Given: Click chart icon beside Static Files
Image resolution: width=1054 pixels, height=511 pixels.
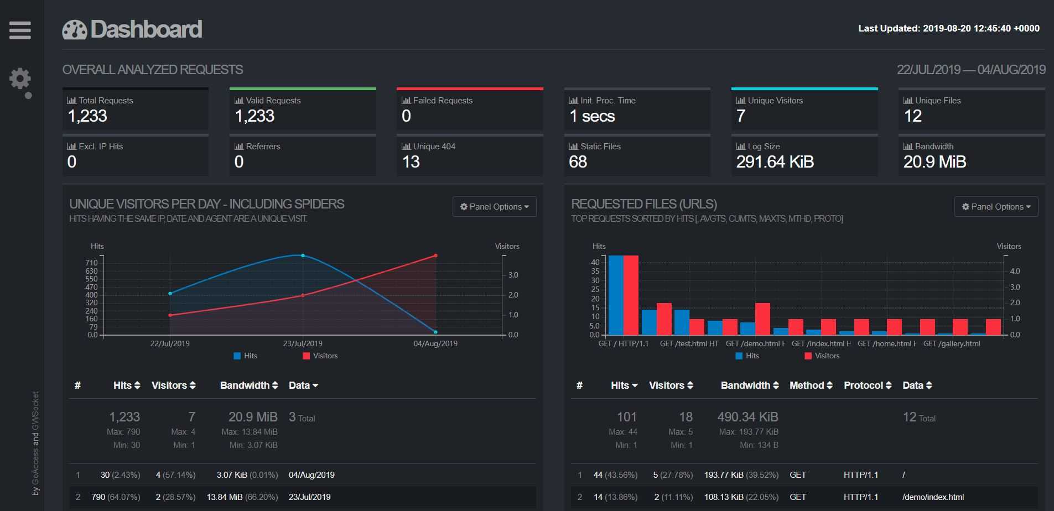Looking at the screenshot, I should [573, 147].
